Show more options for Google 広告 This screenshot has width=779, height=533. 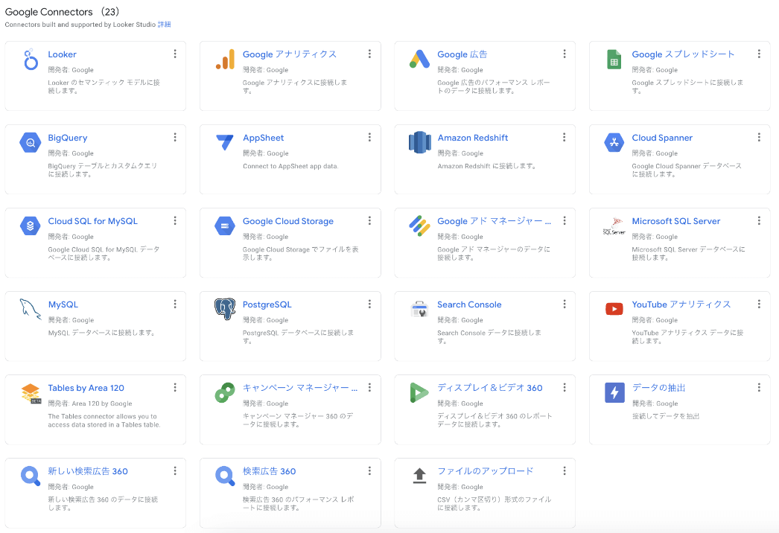tap(565, 54)
